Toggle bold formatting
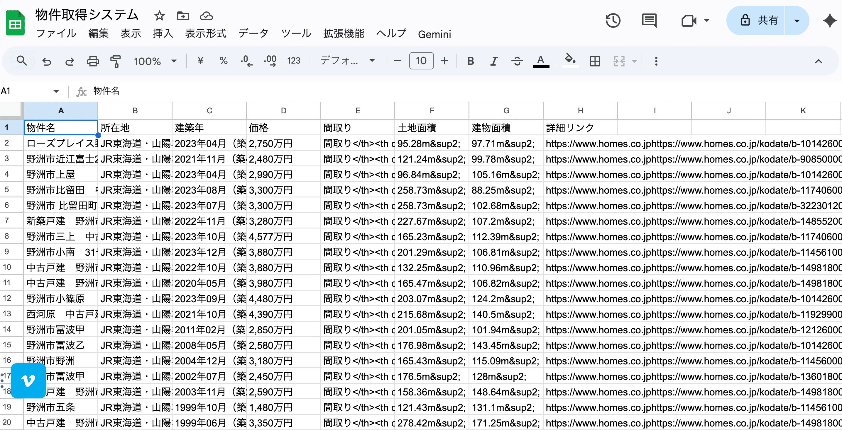The height and width of the screenshot is (430, 842). (x=470, y=61)
